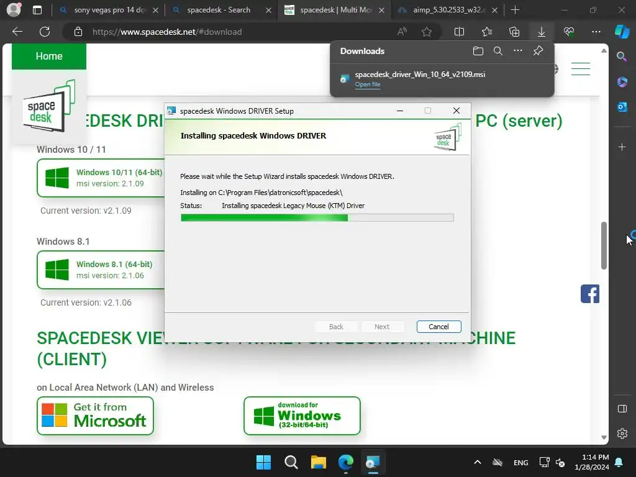Open split screen icon in toolbar
The image size is (636, 477).
[x=459, y=32]
